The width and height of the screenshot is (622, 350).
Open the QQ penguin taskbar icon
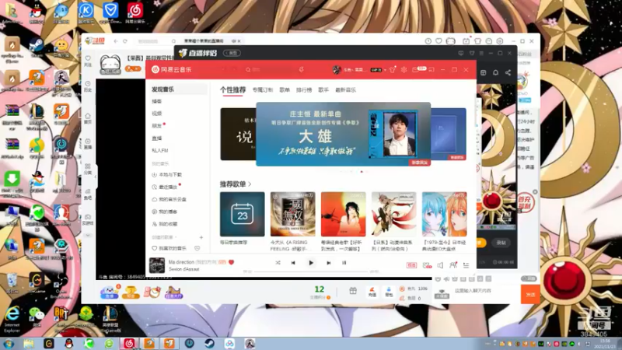click(x=69, y=343)
